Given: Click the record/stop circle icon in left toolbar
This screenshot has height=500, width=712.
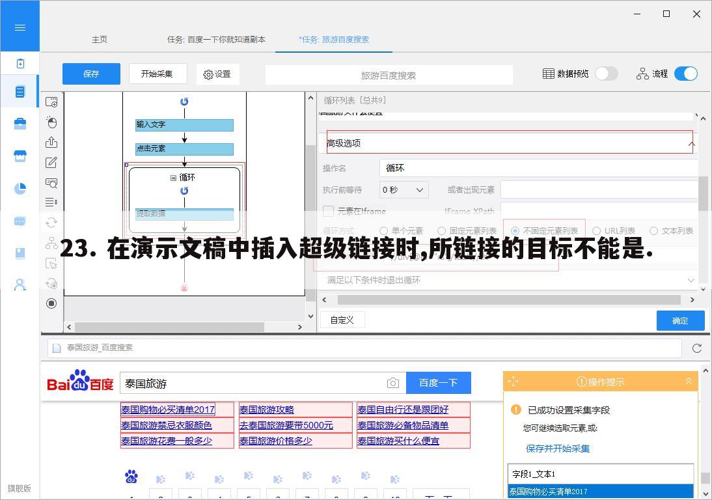Looking at the screenshot, I should (x=51, y=303).
